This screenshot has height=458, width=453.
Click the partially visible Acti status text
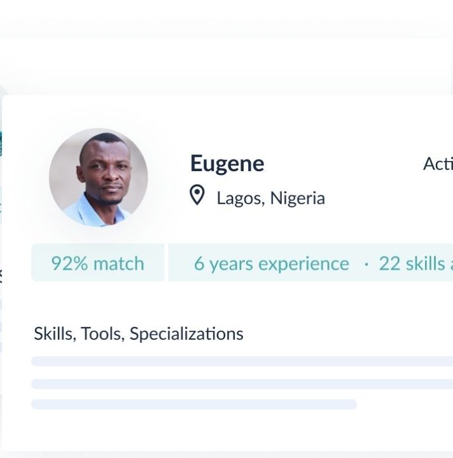point(438,164)
